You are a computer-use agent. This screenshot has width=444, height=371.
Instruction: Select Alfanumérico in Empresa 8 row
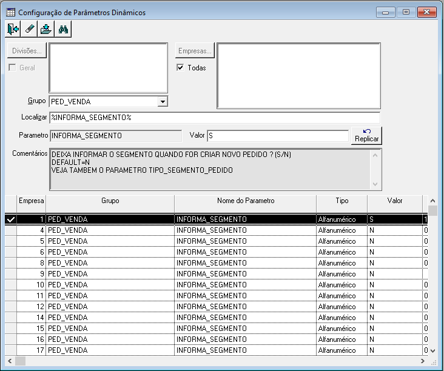coord(341,263)
